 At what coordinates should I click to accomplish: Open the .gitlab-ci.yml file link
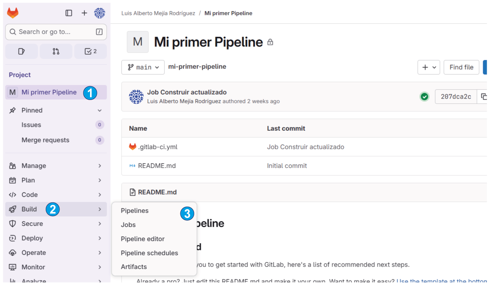158,147
